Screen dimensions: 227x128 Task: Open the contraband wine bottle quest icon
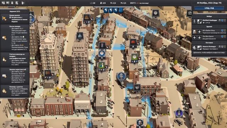(x=4, y=59)
